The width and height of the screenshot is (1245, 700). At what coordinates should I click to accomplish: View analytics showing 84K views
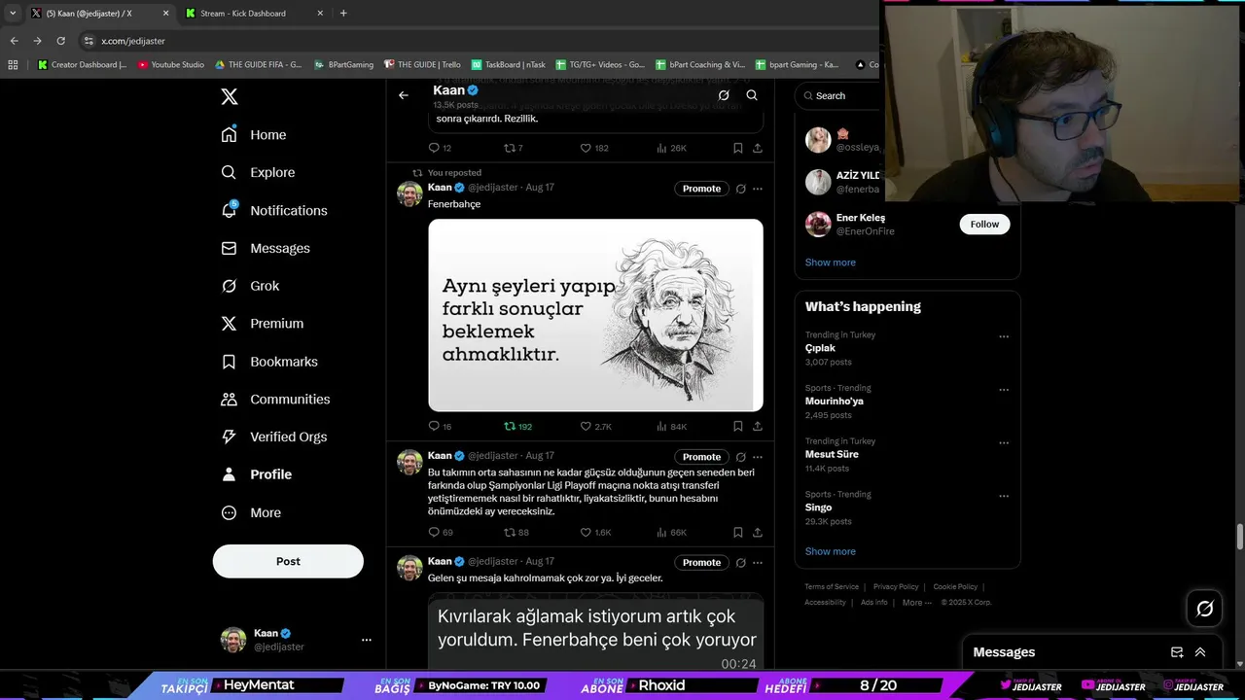point(672,427)
